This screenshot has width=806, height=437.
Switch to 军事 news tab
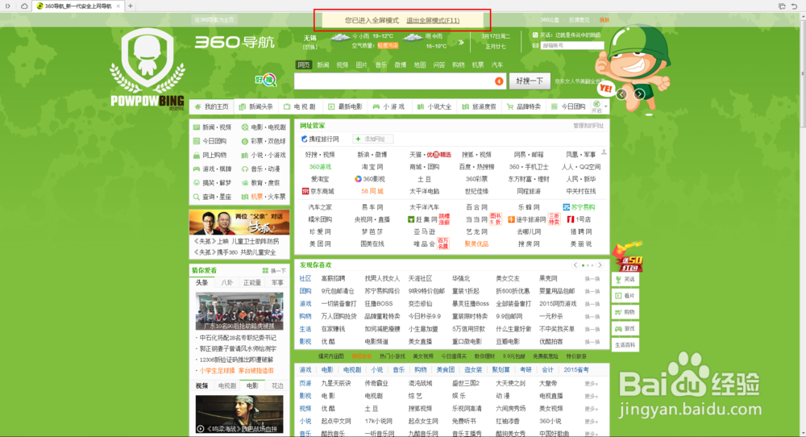[x=277, y=283]
